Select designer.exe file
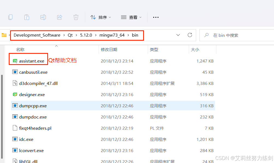 [x=32, y=94]
